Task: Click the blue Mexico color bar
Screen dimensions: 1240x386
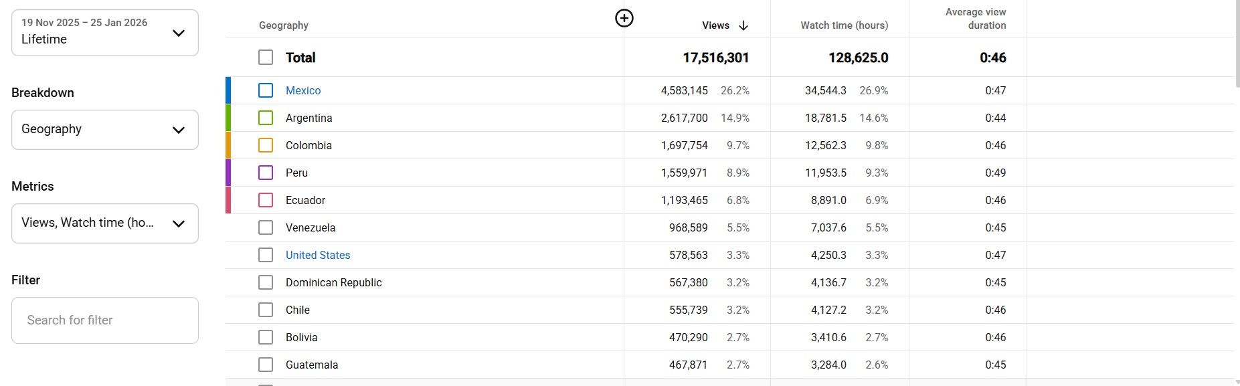Action: [228, 90]
